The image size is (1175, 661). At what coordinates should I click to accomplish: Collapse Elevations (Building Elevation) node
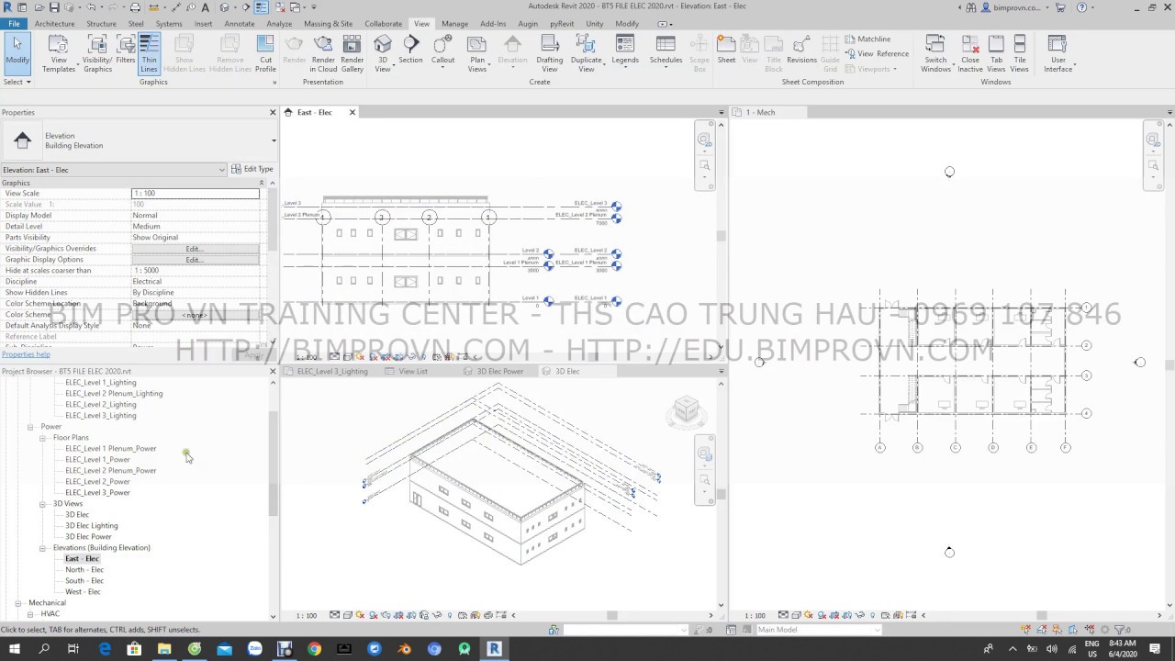42,548
